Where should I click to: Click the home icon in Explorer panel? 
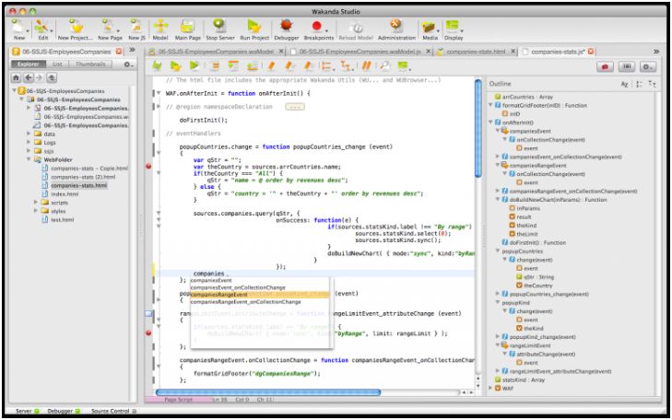[x=17, y=77]
